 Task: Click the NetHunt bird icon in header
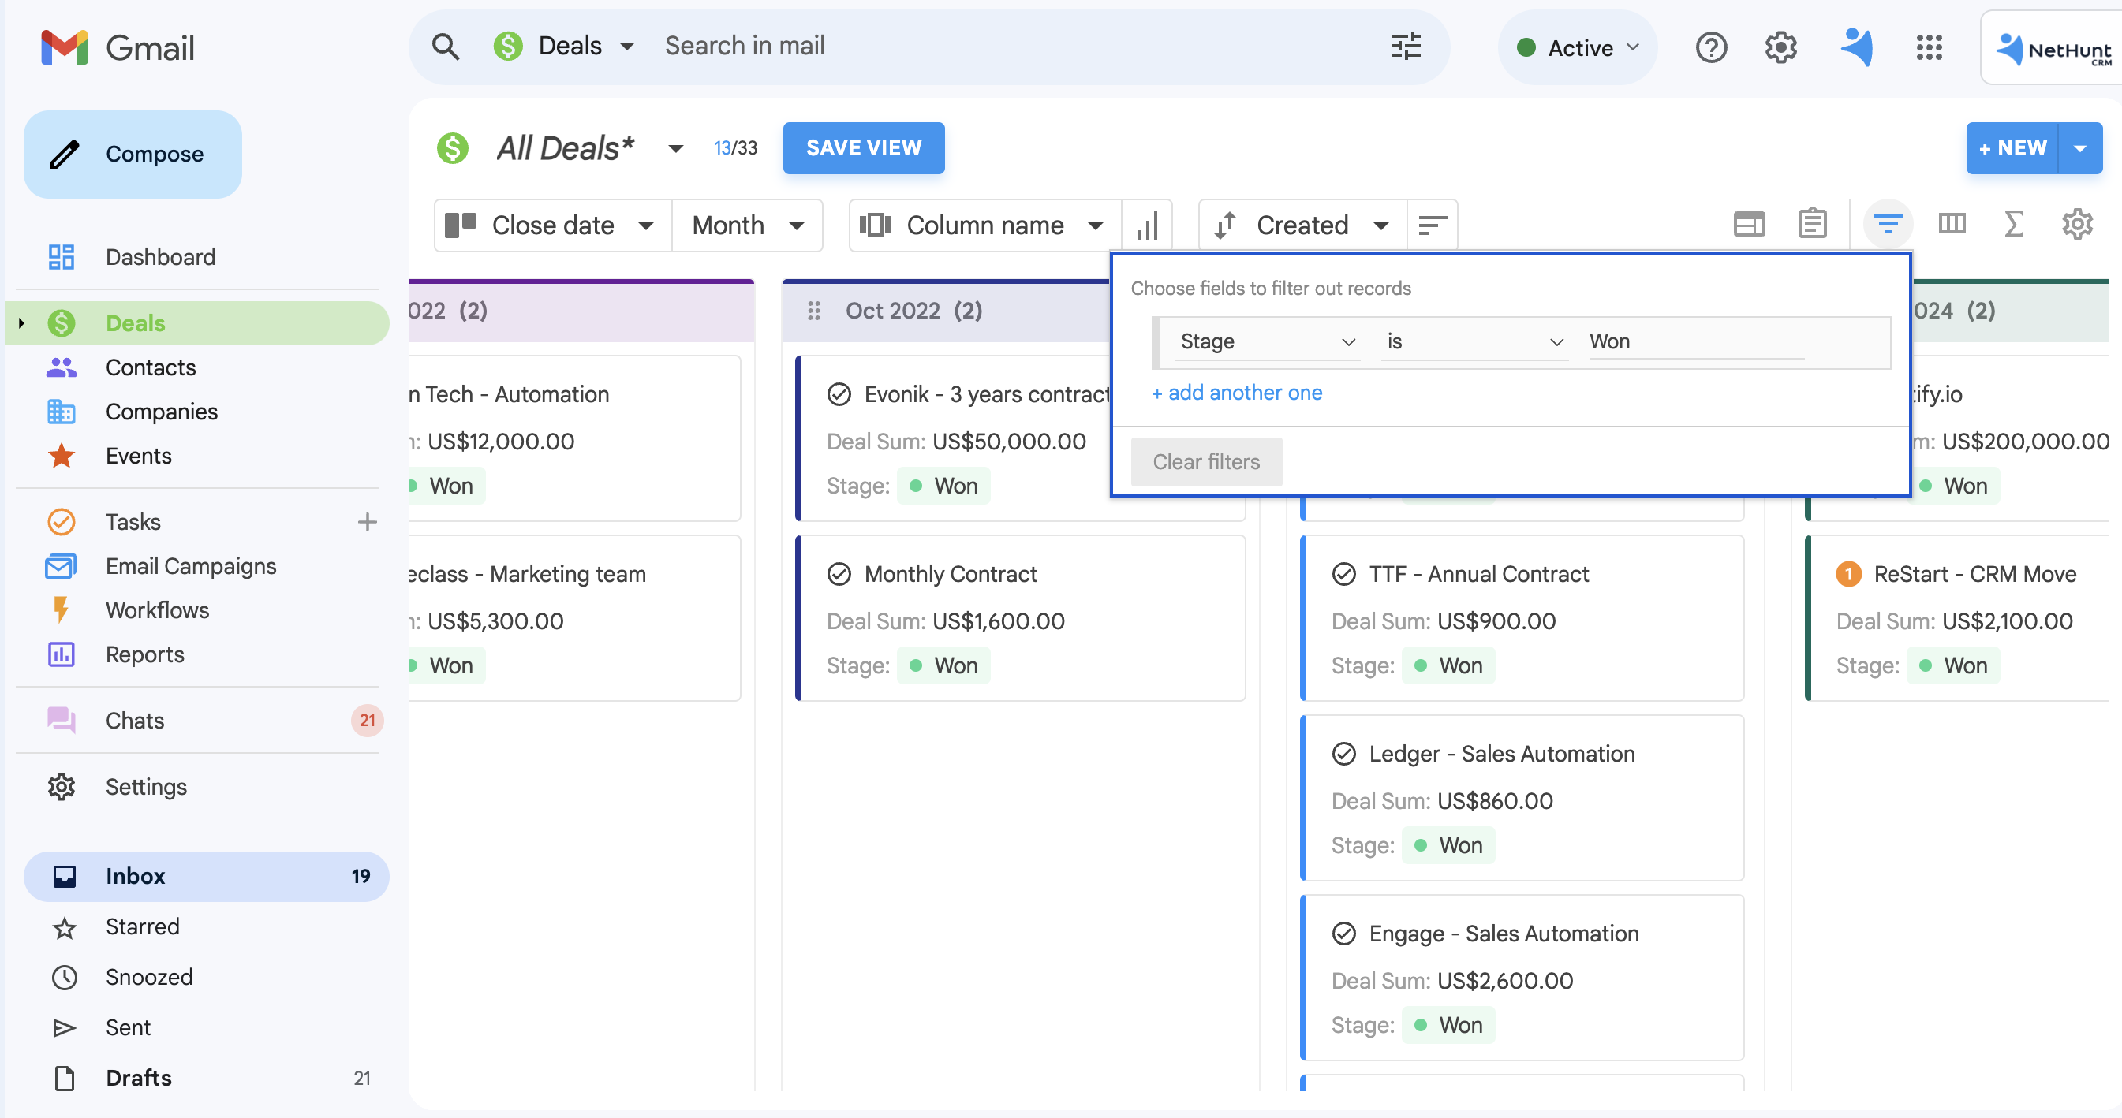(x=1857, y=47)
